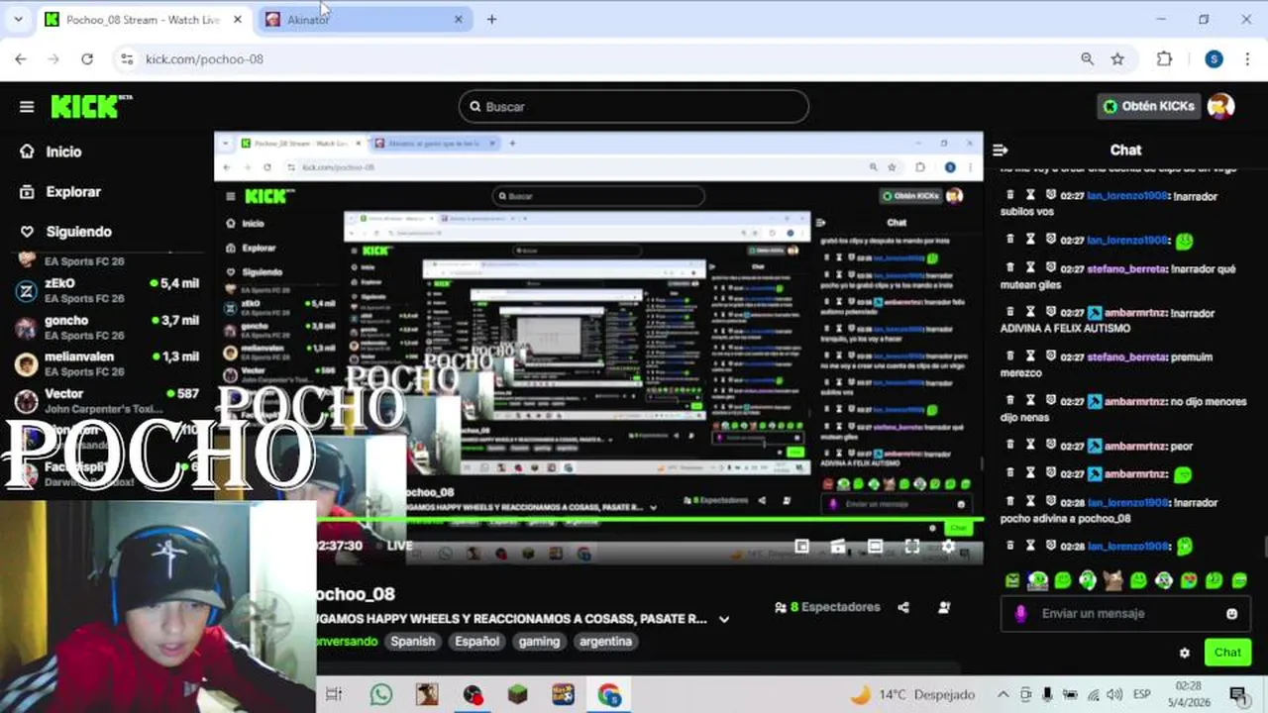Delete the "!narrador subilos vos" chat message
The height and width of the screenshot is (713, 1268).
point(1010,195)
